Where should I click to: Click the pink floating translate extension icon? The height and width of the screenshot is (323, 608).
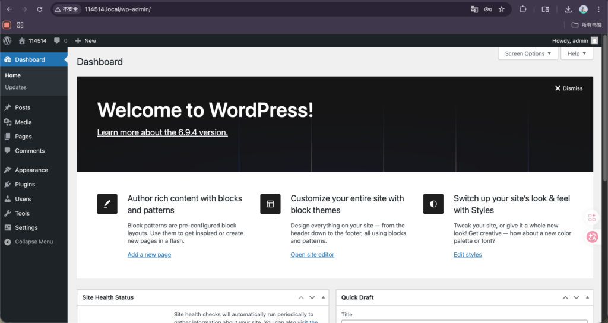pyautogui.click(x=592, y=236)
